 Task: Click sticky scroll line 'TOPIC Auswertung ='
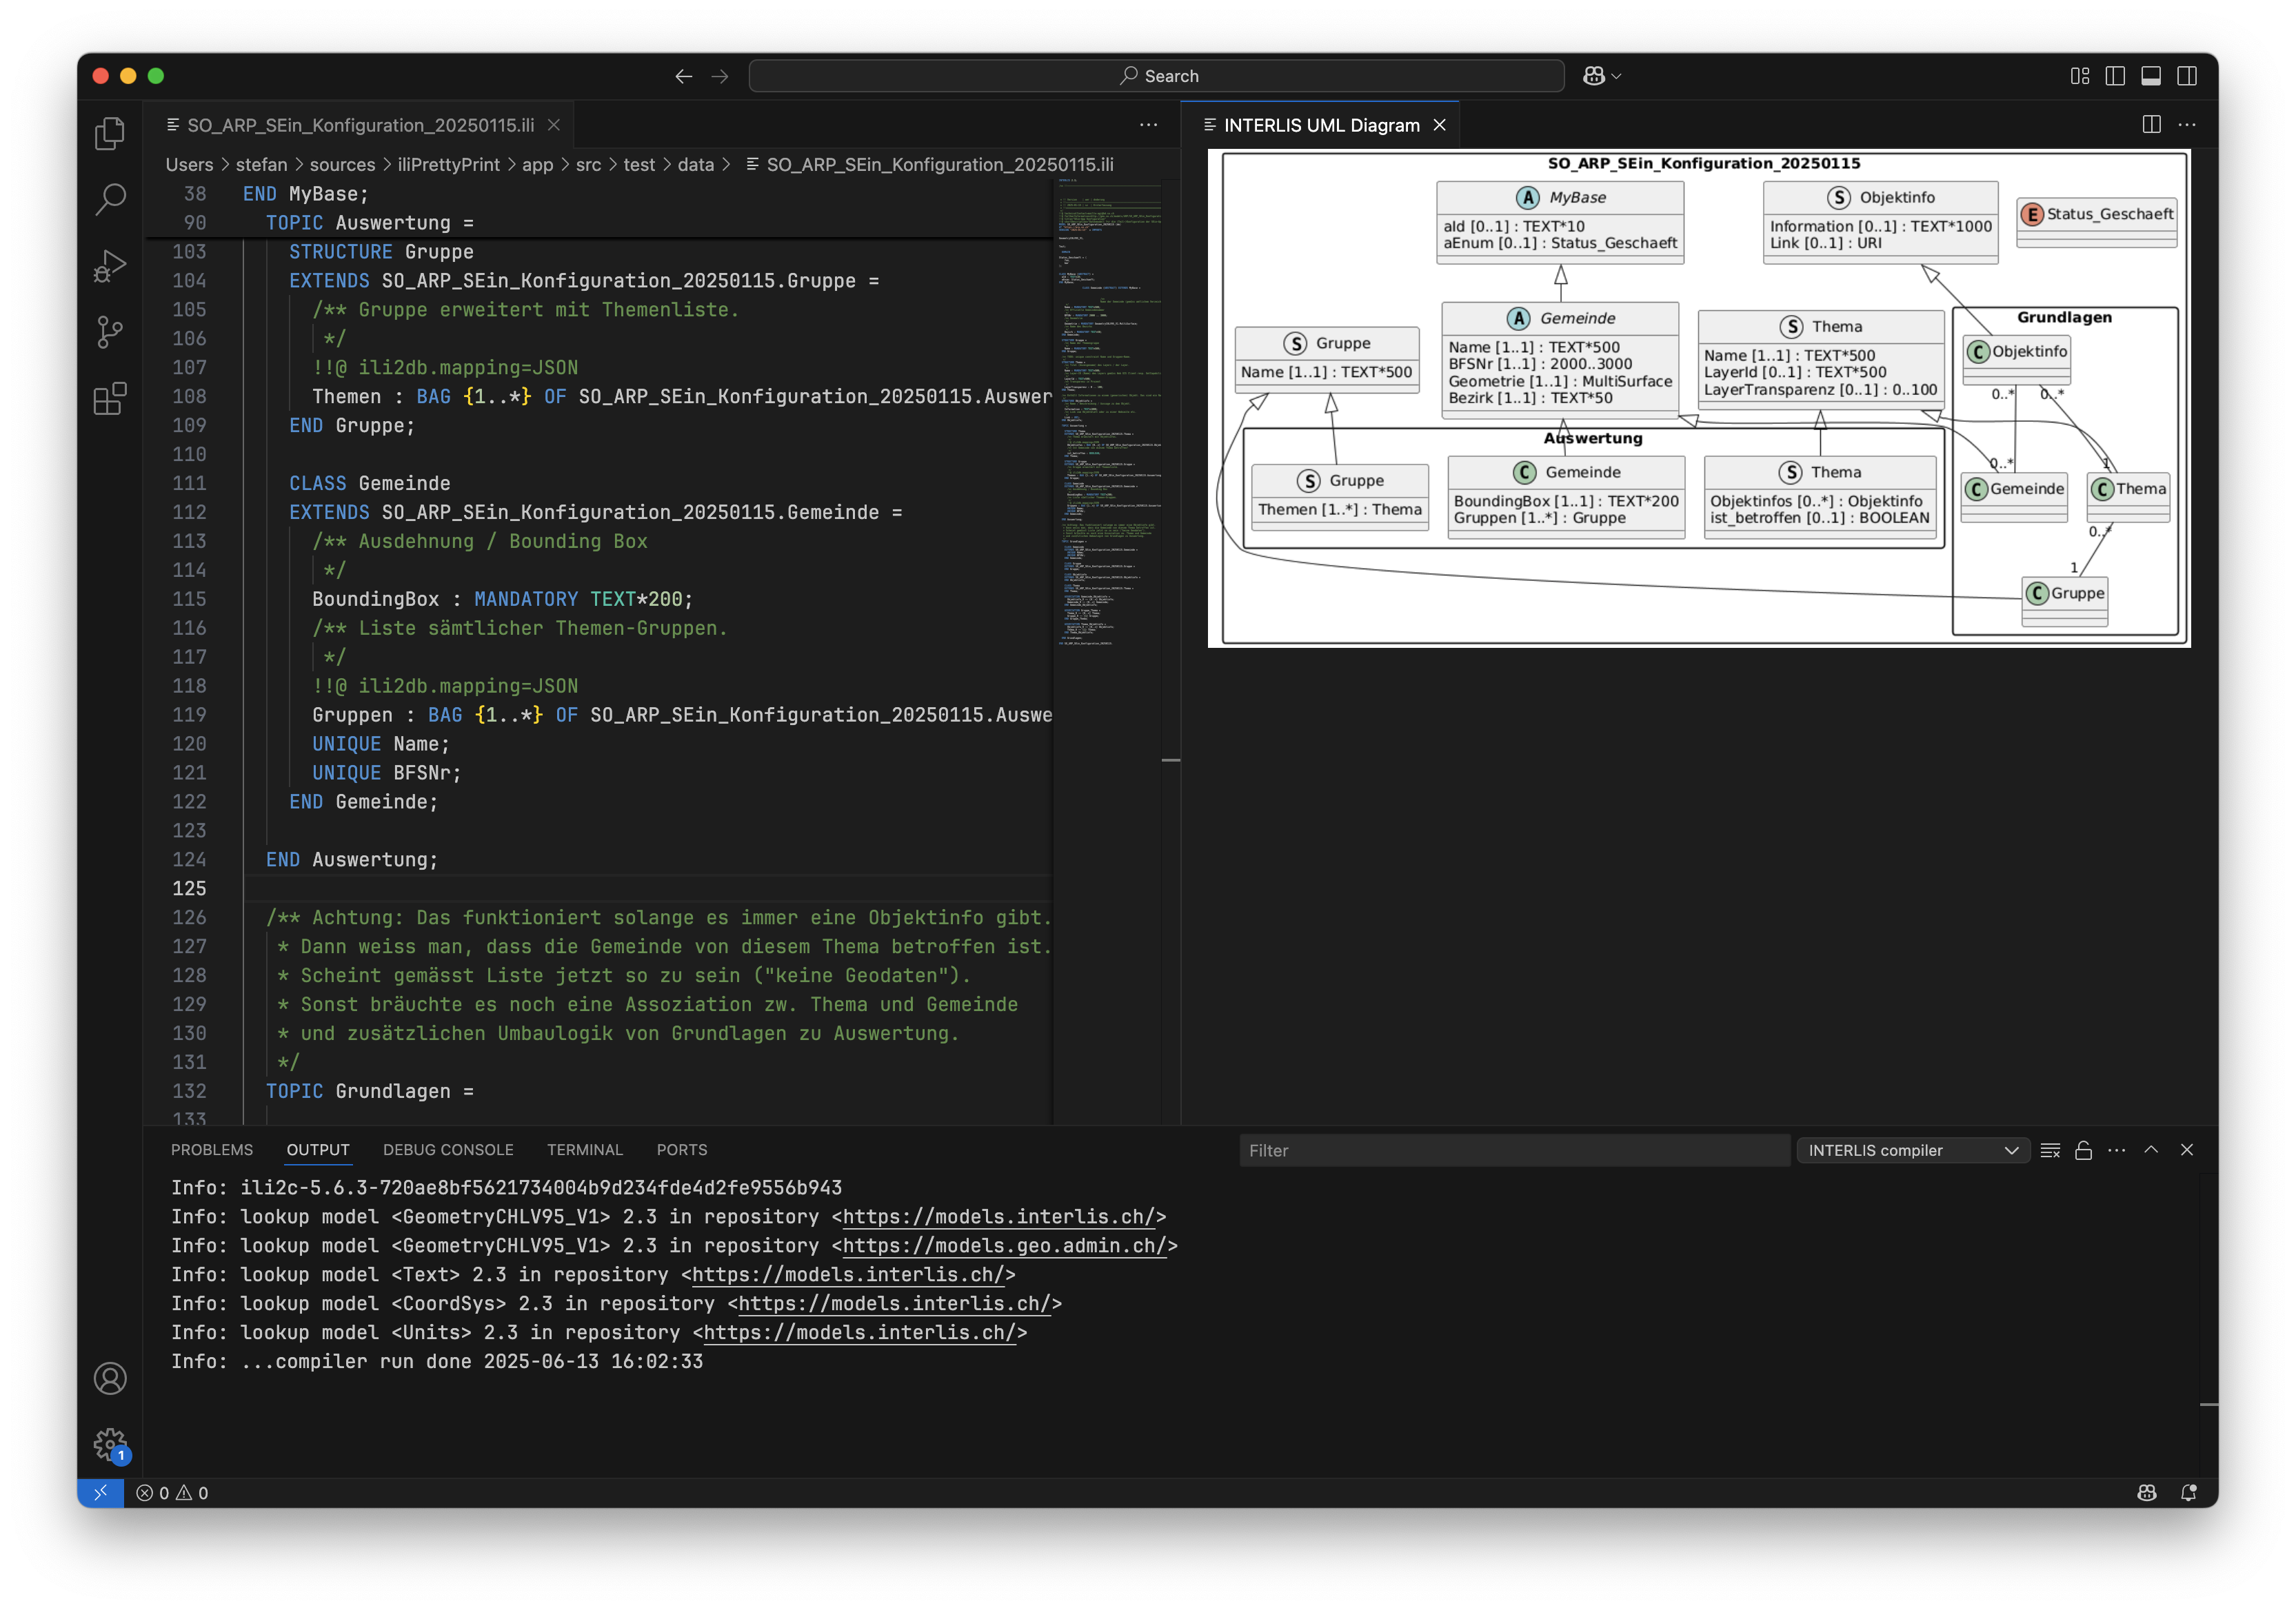point(370,223)
